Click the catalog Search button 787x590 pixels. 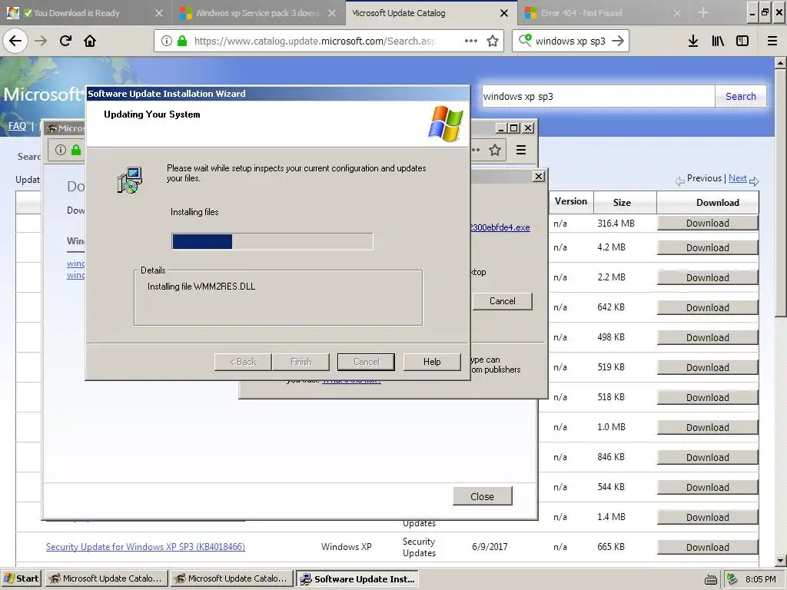pyautogui.click(x=740, y=96)
